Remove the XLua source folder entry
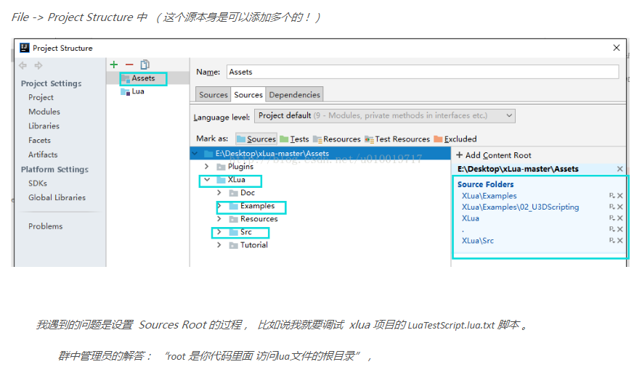 tap(620, 218)
